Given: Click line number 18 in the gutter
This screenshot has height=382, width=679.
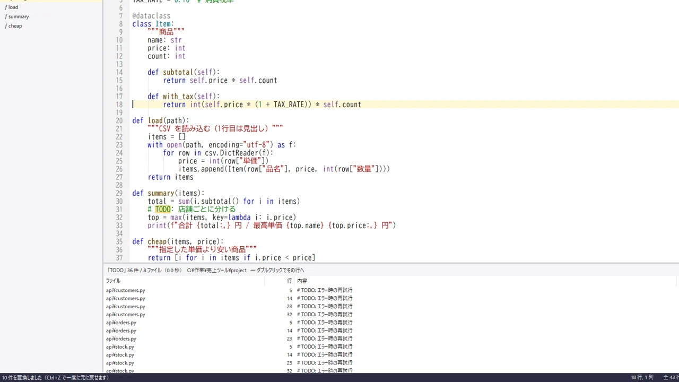Looking at the screenshot, I should click(119, 105).
